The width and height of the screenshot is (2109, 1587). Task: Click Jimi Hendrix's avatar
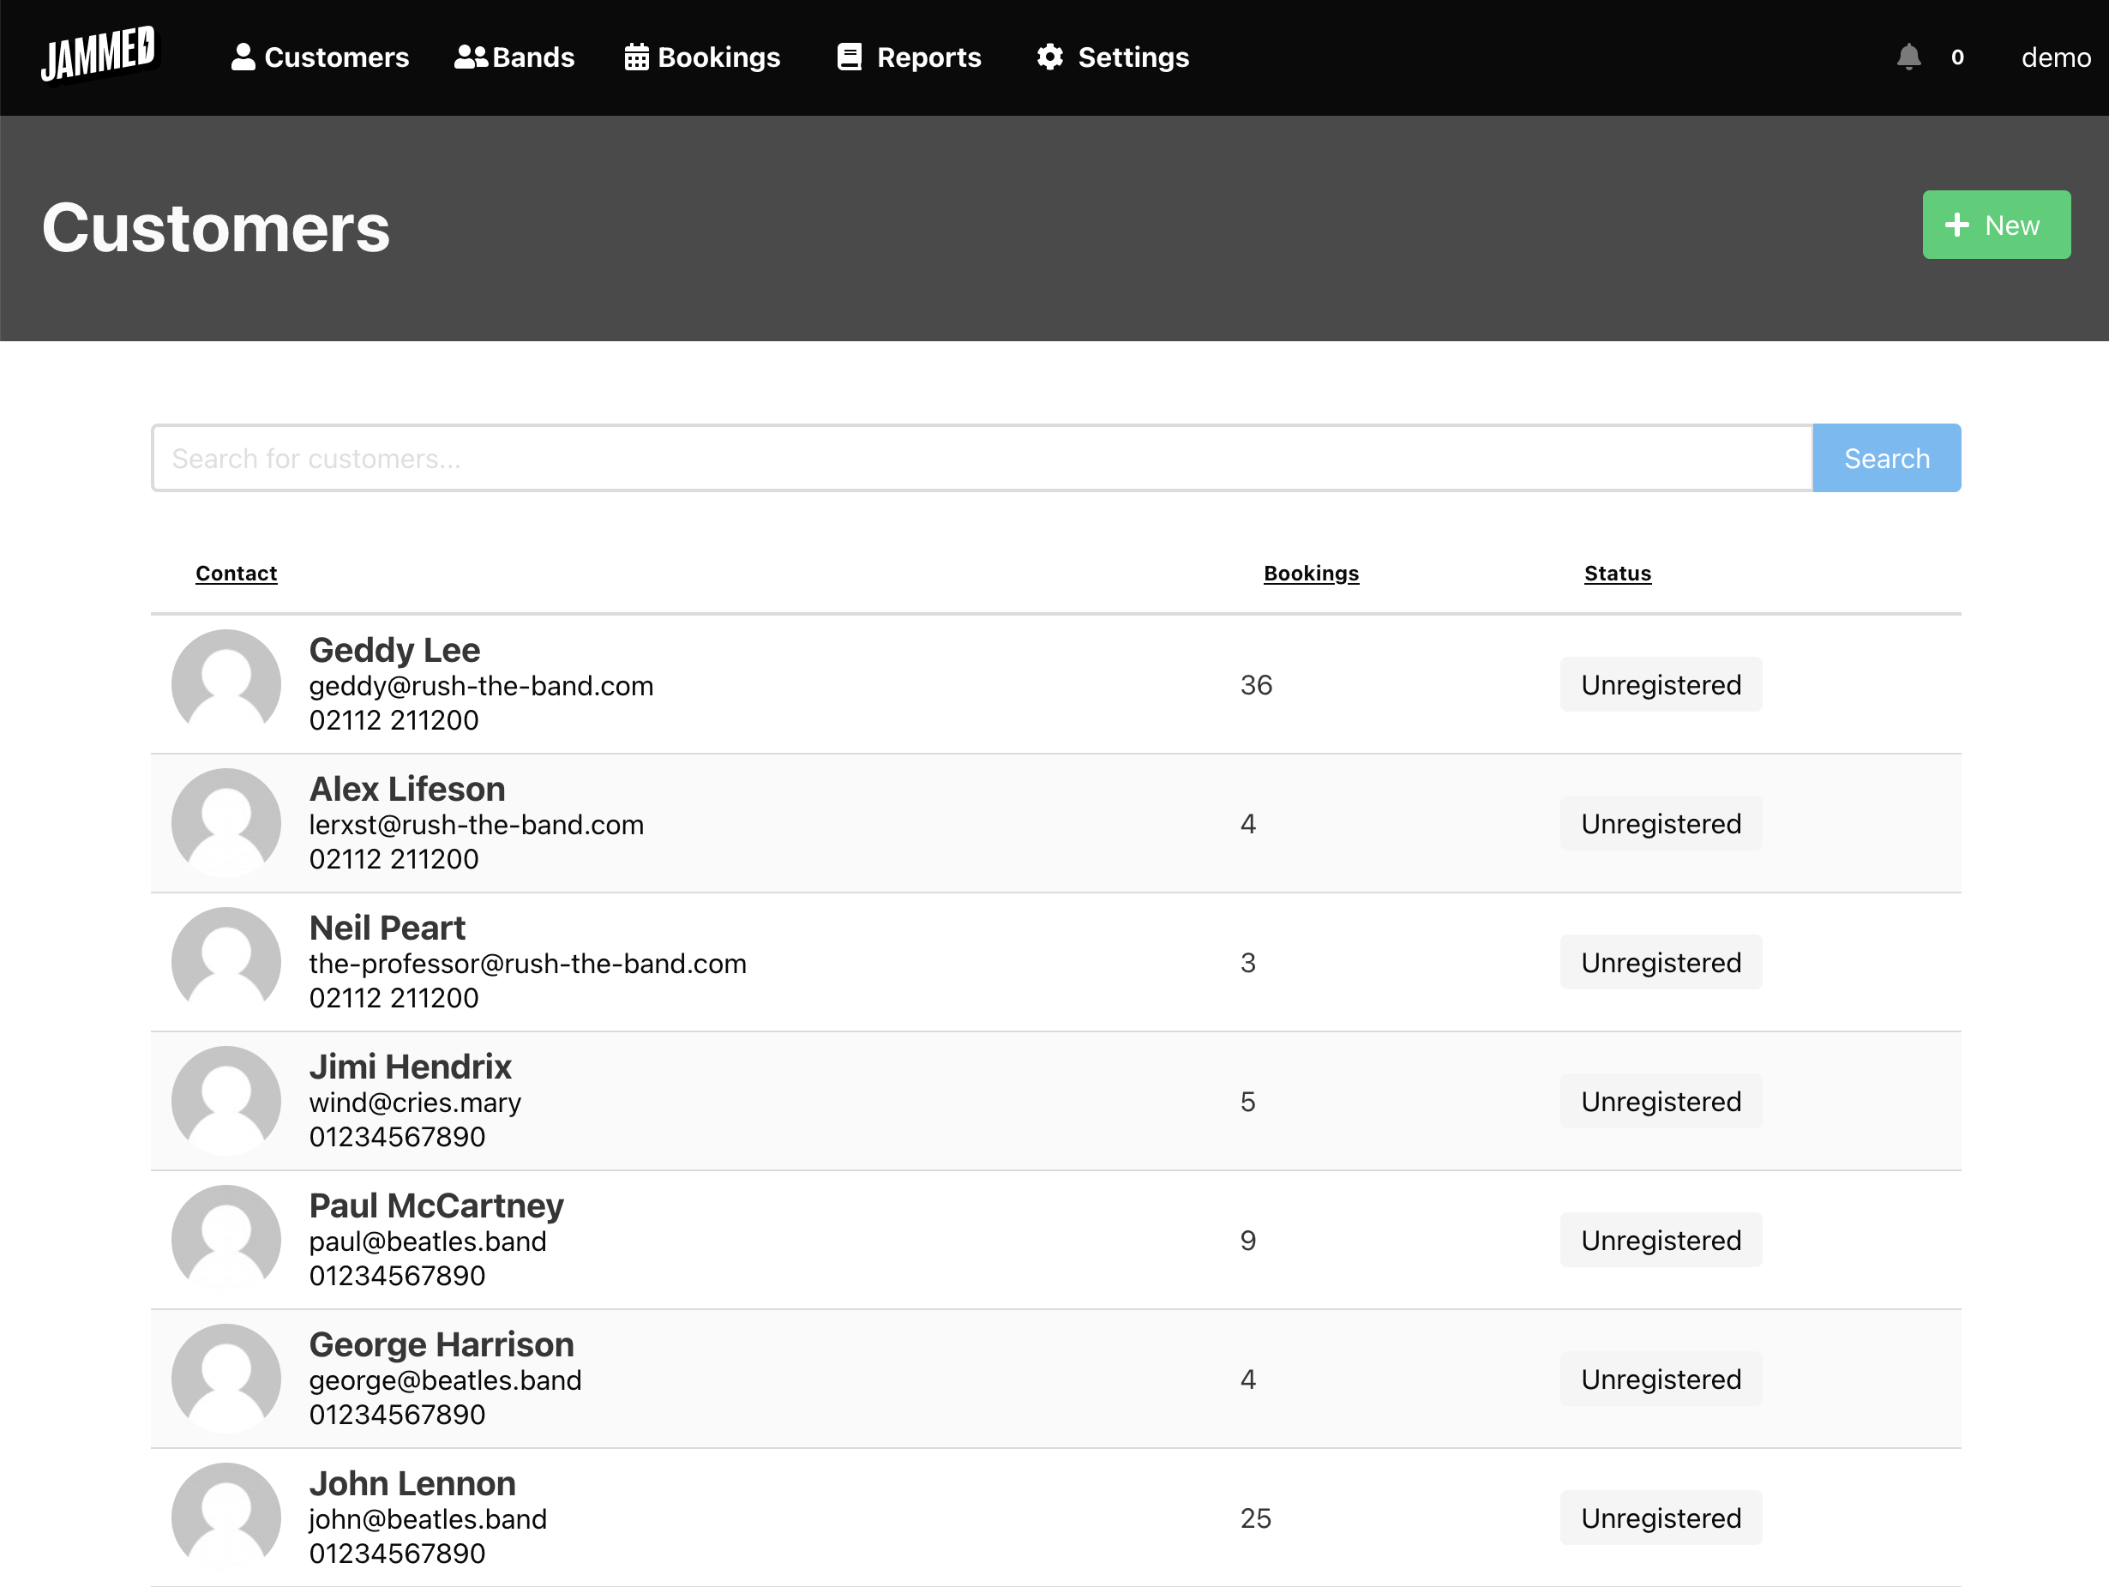point(226,1101)
